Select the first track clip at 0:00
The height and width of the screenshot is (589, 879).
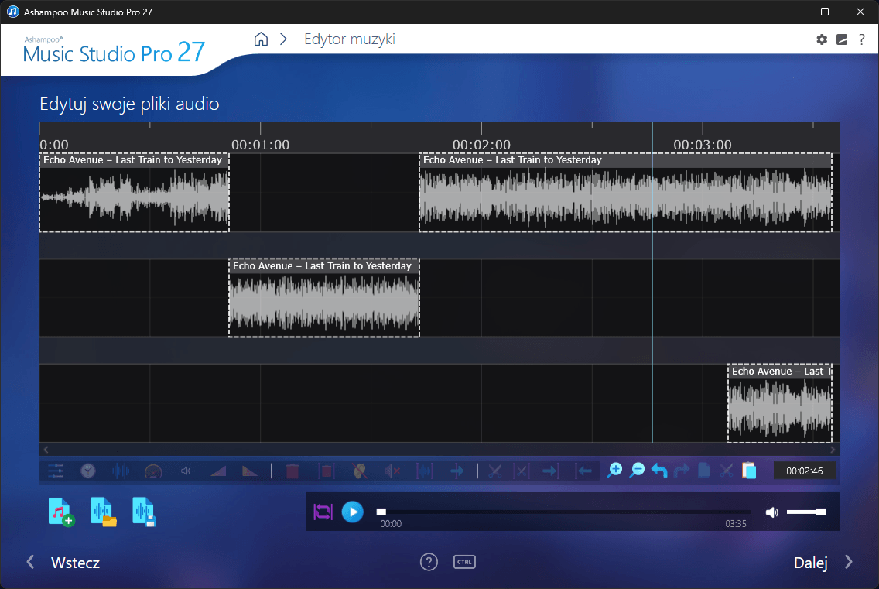(x=135, y=193)
